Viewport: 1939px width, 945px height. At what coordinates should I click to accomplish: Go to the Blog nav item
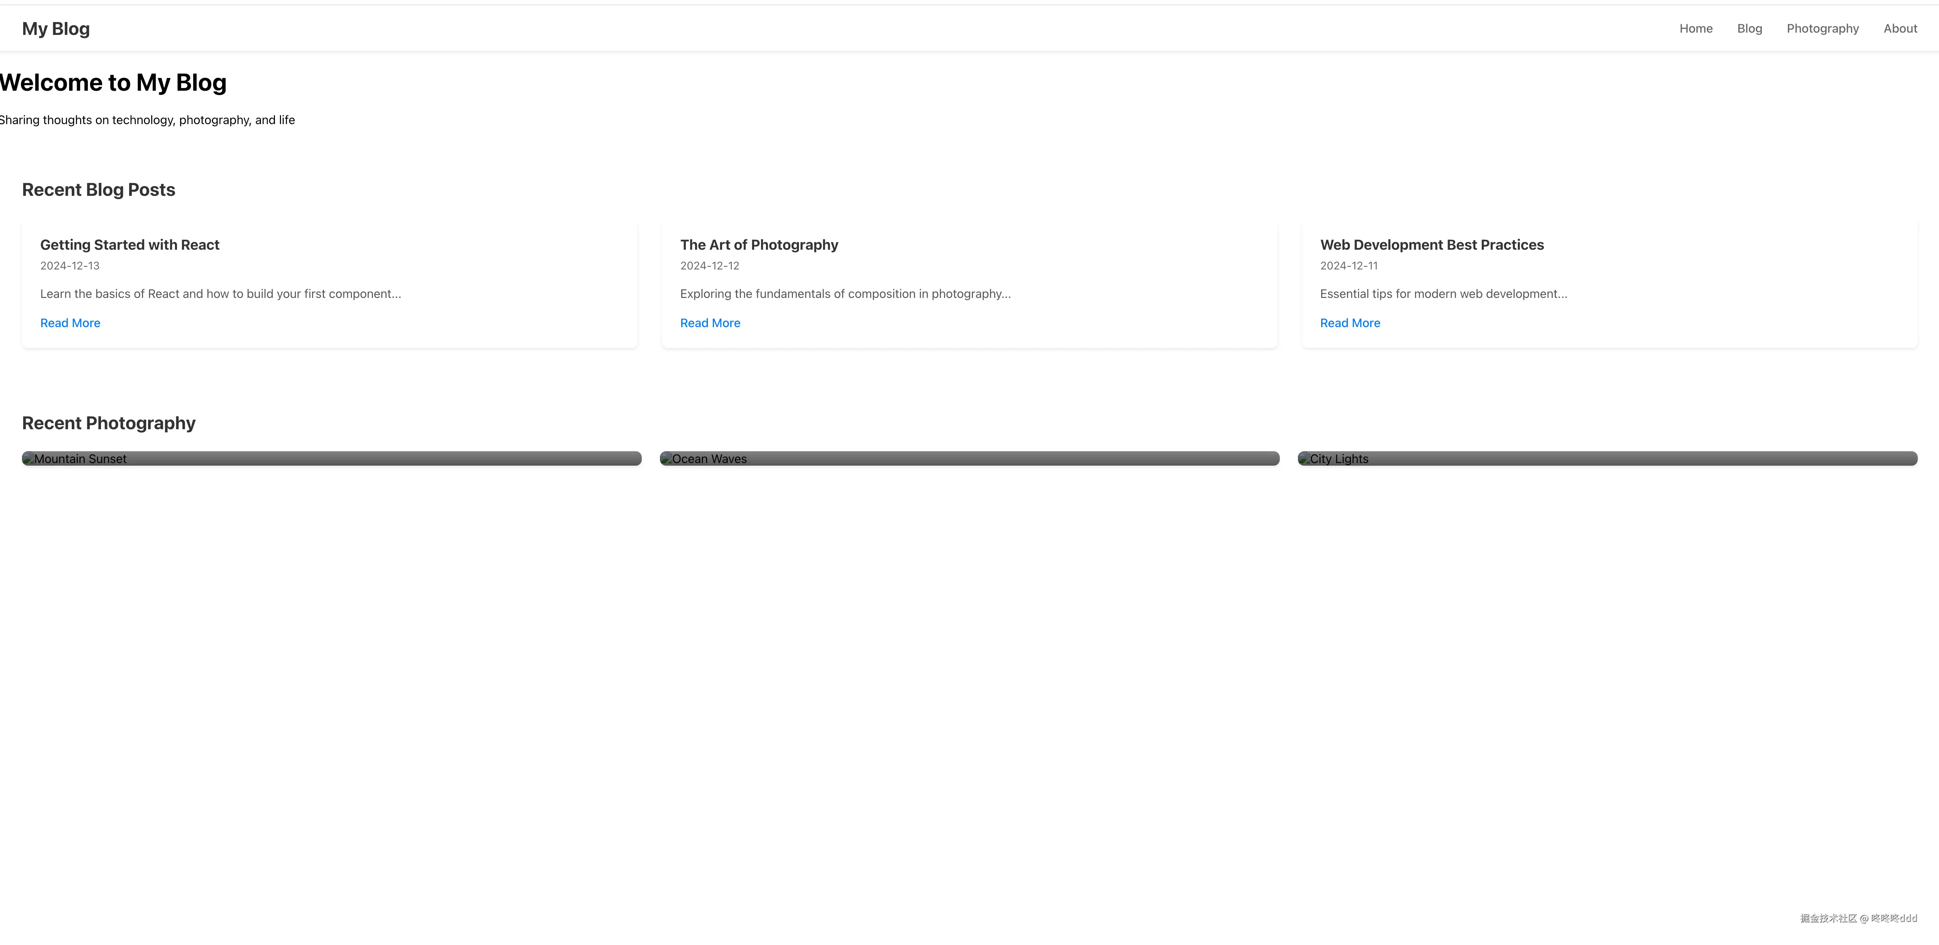[x=1749, y=28]
